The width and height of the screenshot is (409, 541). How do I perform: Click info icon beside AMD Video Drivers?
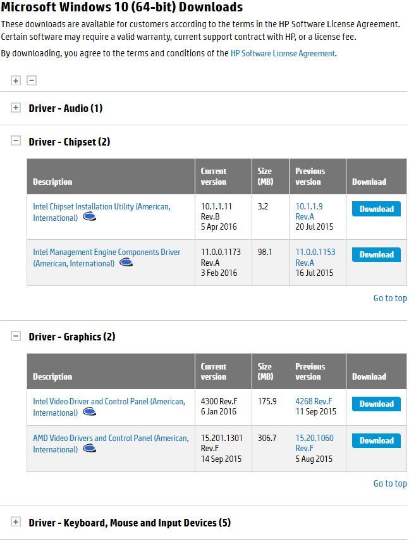click(x=89, y=449)
